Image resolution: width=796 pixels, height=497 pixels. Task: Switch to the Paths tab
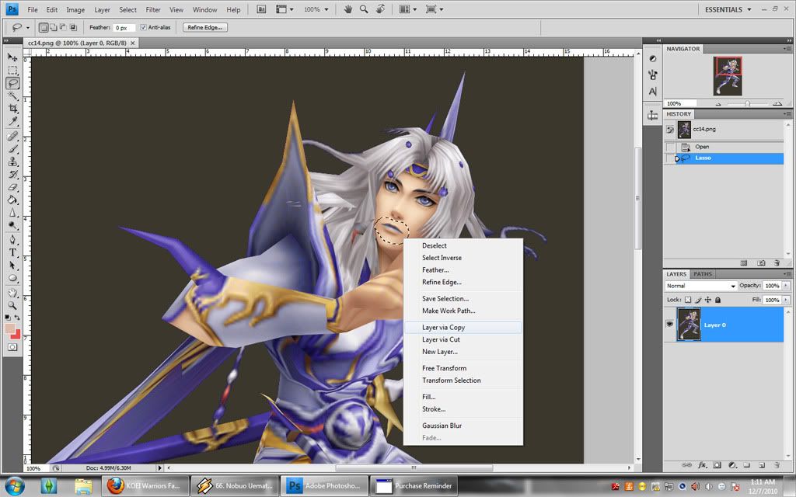[x=703, y=274]
